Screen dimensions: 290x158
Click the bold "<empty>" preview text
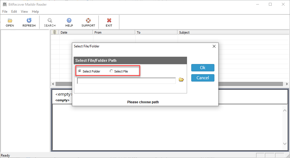[x=62, y=100]
